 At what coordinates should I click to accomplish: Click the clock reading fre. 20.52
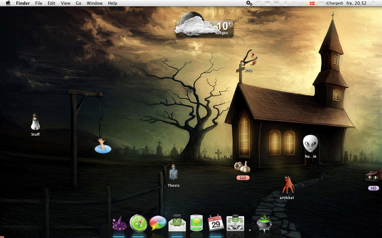point(356,3)
